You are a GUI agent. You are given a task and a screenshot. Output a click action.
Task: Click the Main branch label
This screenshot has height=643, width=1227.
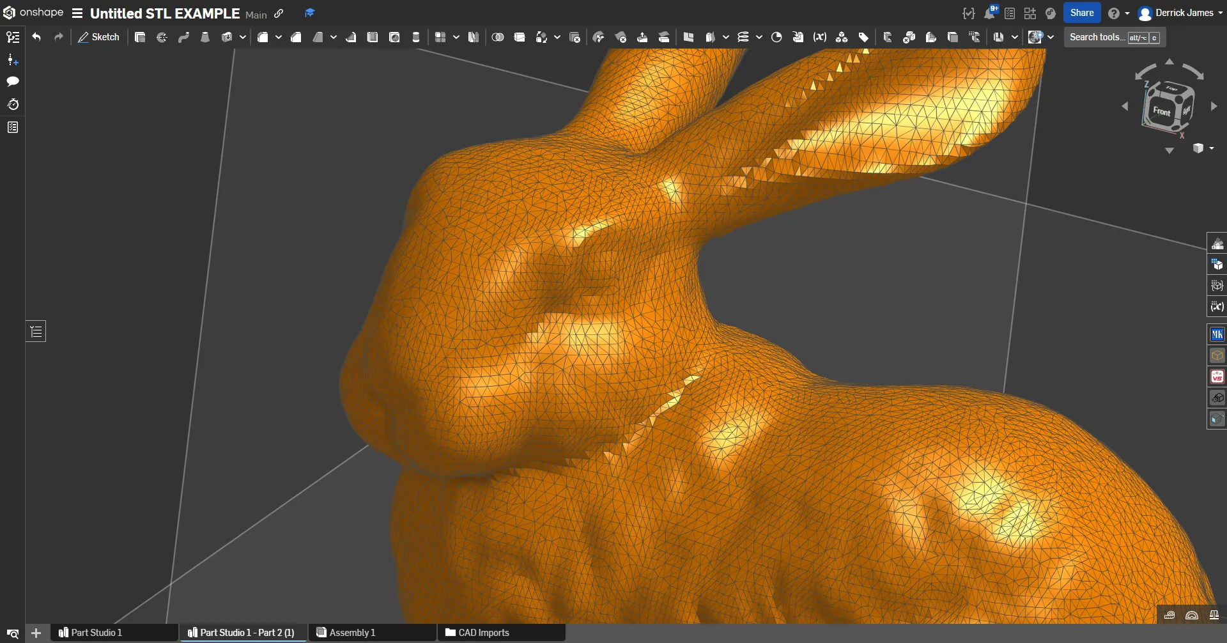[256, 14]
